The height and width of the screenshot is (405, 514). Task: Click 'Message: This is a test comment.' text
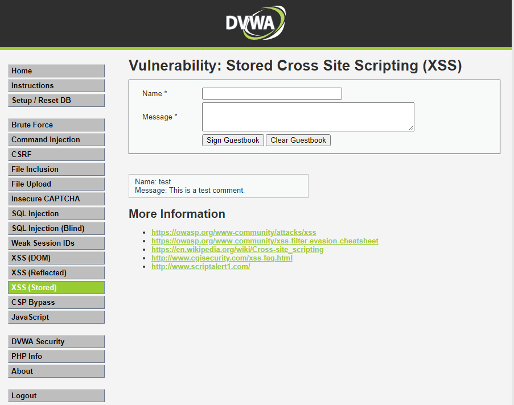pos(190,191)
